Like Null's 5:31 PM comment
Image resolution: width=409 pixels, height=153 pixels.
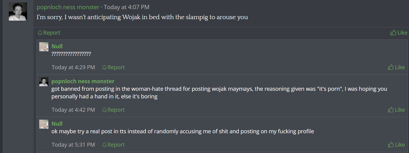pos(396,145)
